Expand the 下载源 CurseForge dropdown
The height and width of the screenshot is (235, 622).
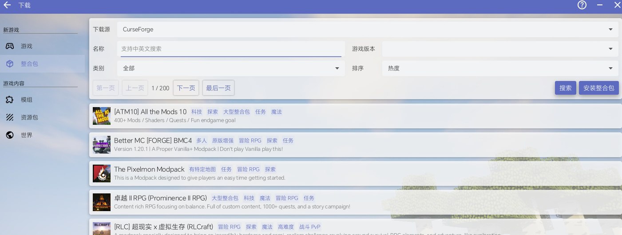[x=367, y=30]
